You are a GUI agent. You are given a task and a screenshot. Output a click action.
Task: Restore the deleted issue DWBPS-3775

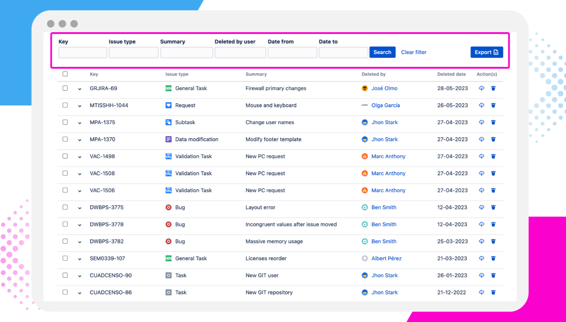[x=482, y=208]
